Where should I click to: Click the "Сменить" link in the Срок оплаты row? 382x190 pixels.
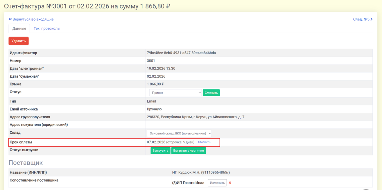(204, 142)
